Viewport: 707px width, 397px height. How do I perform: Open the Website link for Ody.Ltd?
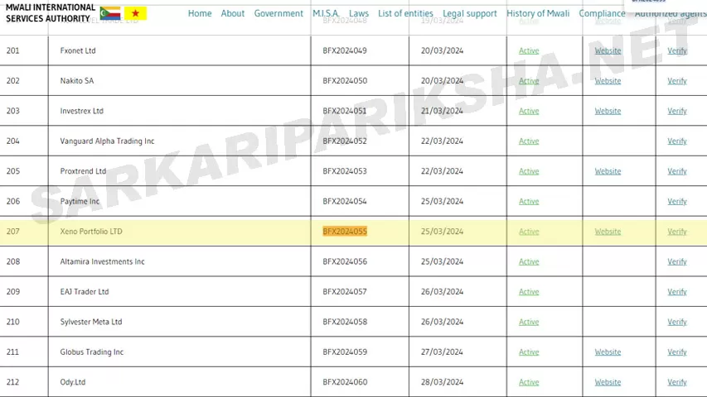point(608,382)
